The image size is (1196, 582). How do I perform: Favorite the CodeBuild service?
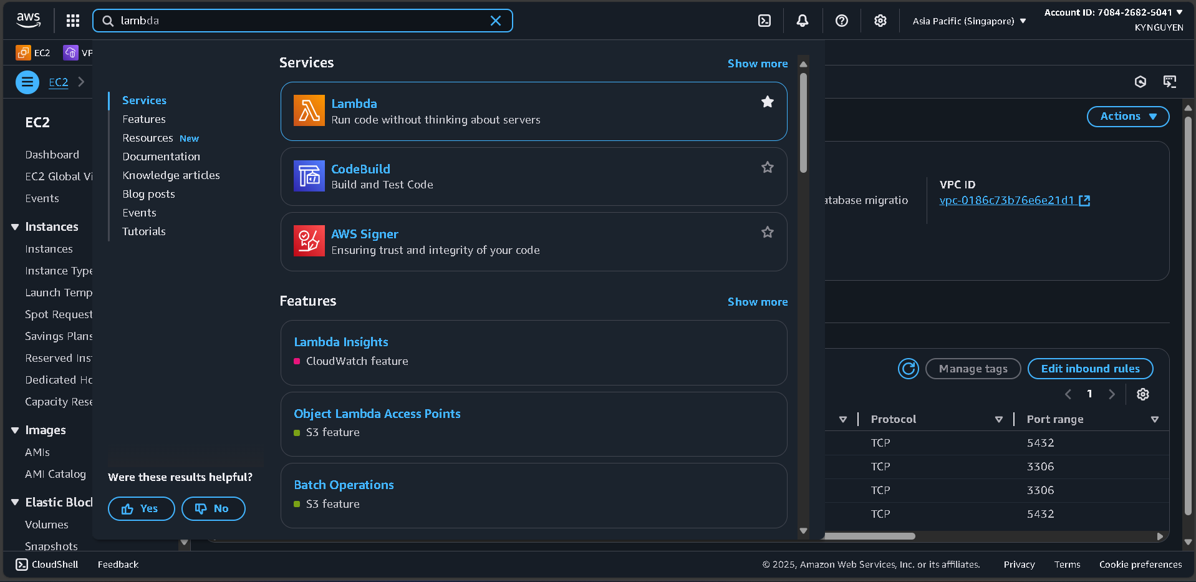767,167
